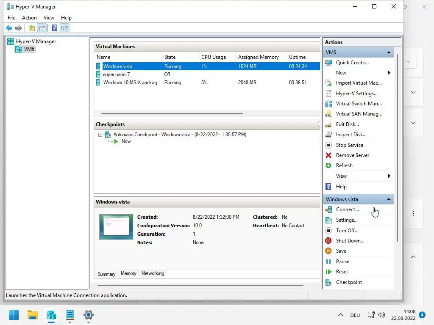Switch to the Networking tab

tap(153, 273)
